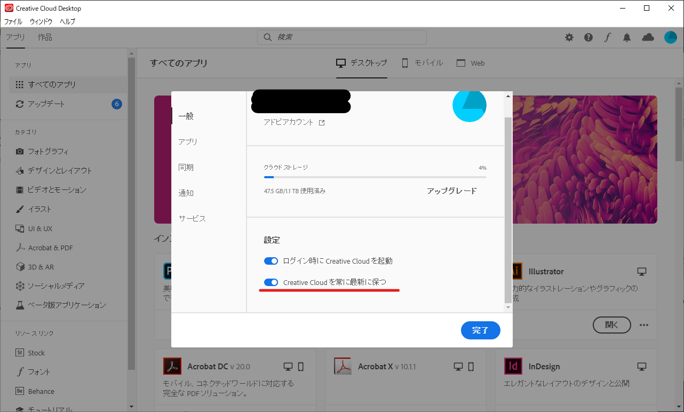Select the 同期 settings section
Image resolution: width=684 pixels, height=412 pixels.
pos(186,167)
